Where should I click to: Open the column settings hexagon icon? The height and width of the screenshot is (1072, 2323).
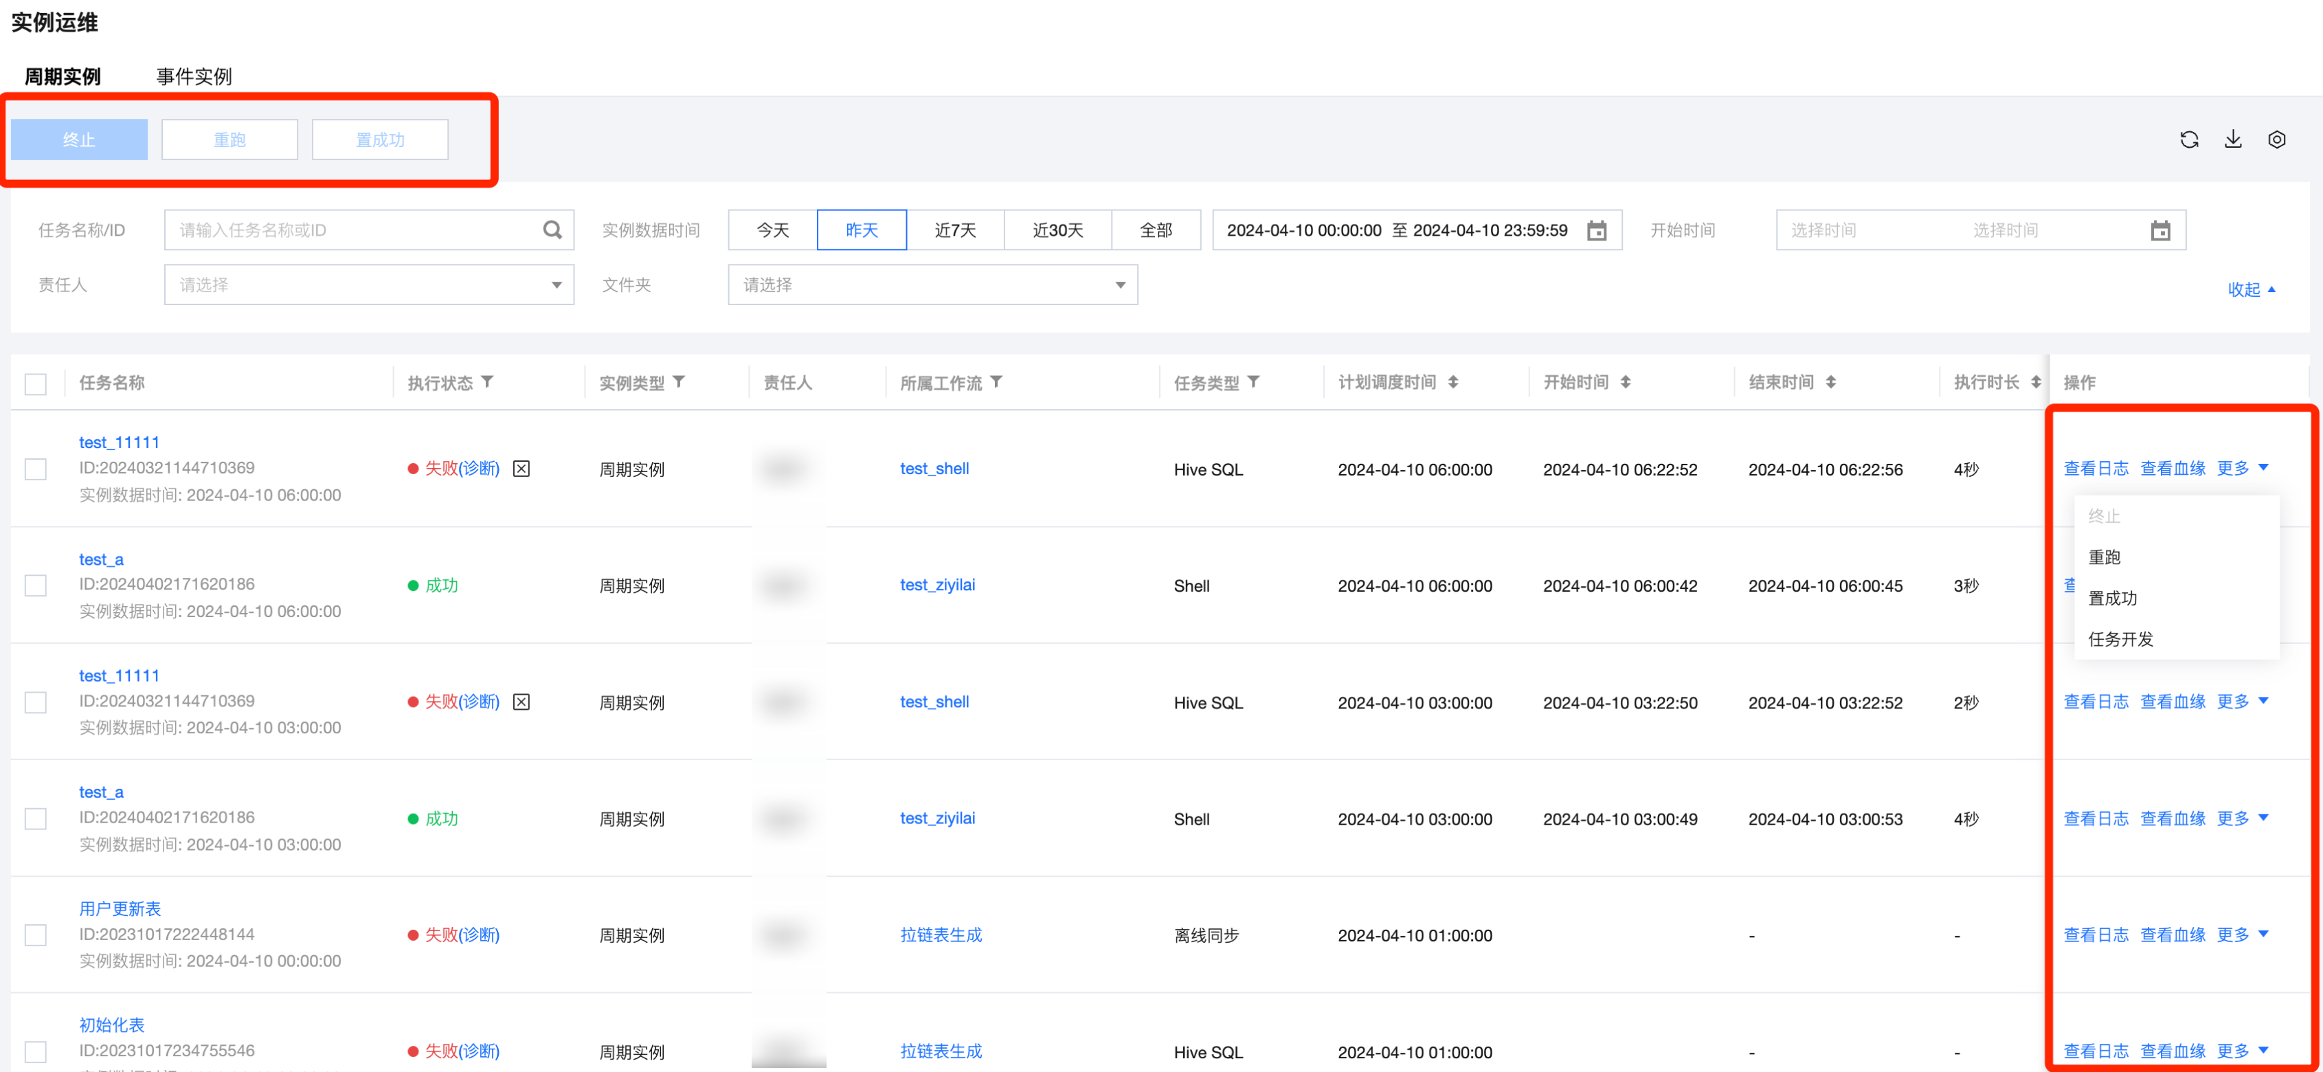click(2276, 139)
